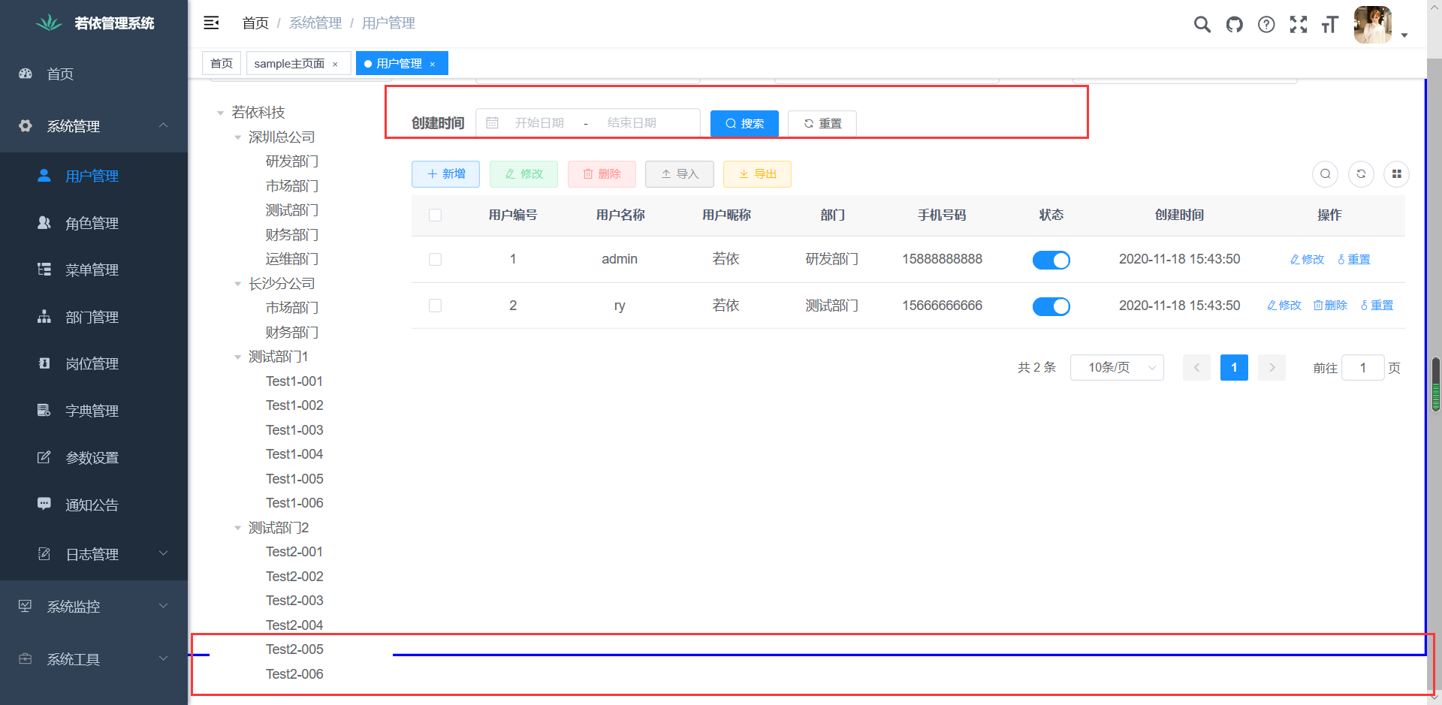
Task: Check the admin row checkbox
Action: (x=435, y=260)
